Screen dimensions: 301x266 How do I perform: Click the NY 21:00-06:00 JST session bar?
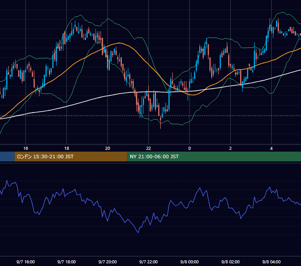click(214, 156)
